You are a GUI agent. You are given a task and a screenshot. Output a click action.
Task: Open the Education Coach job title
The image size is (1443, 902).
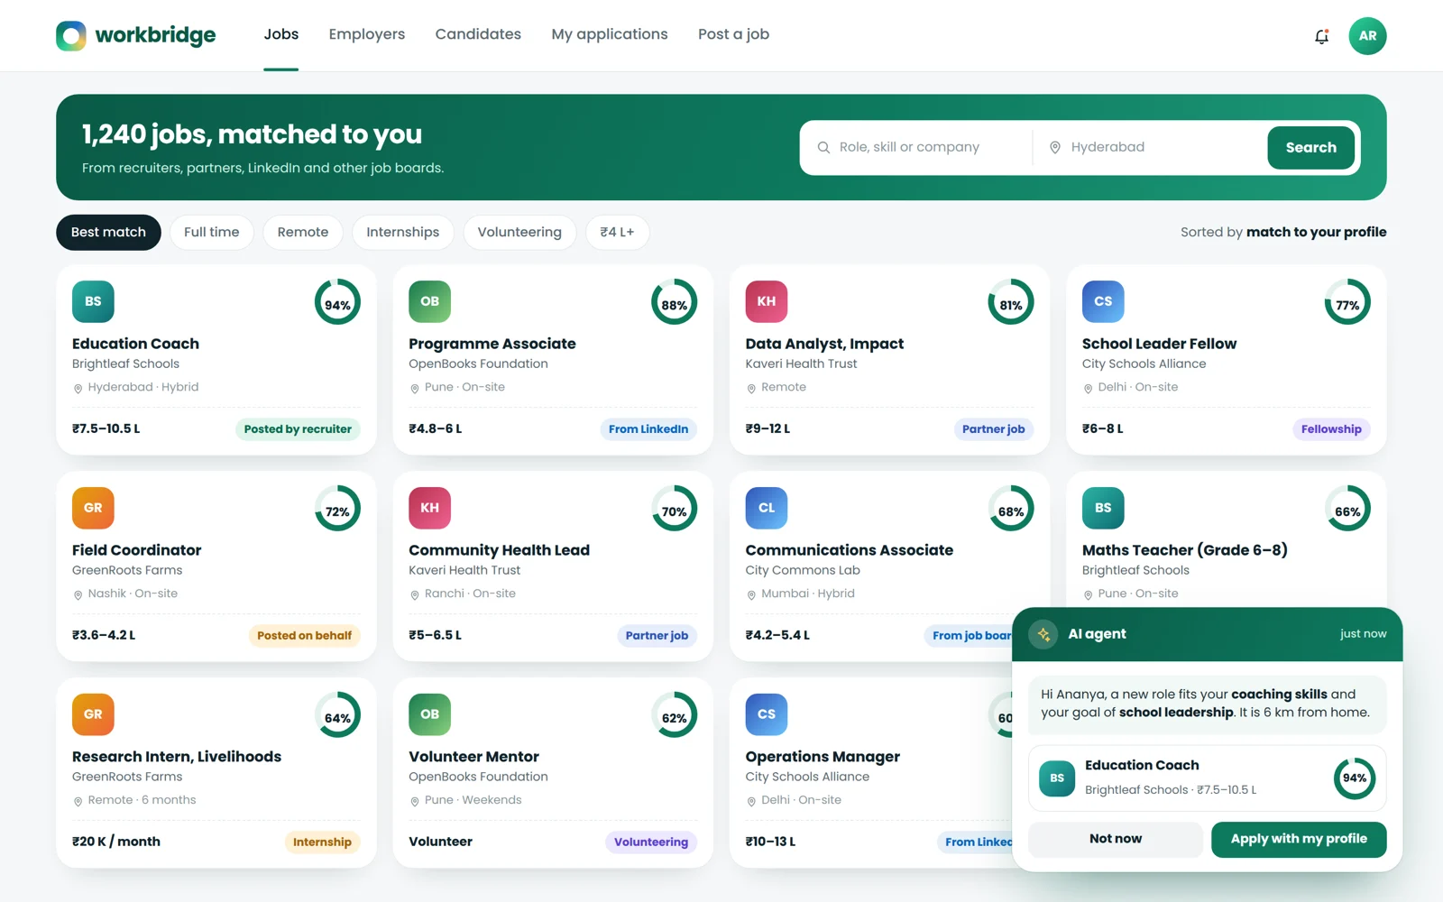click(136, 344)
